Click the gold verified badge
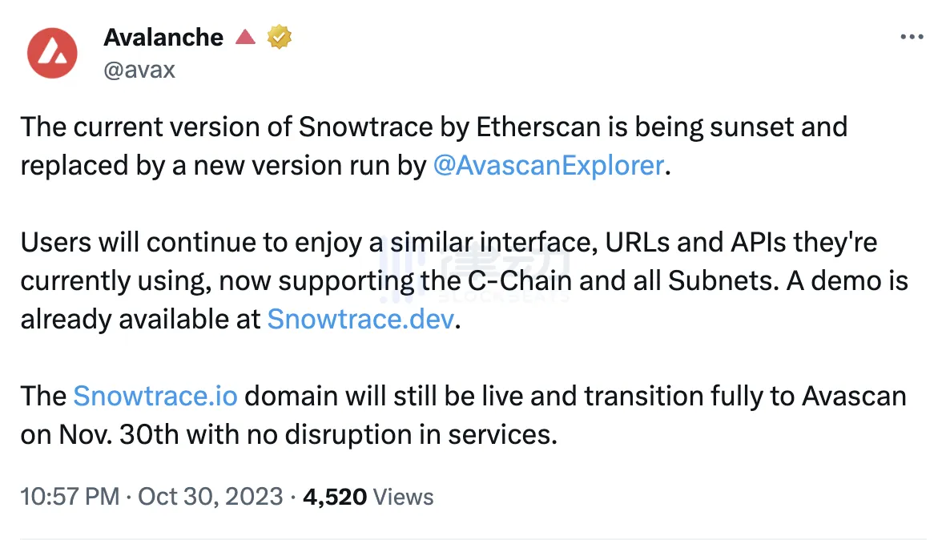This screenshot has height=540, width=950. click(280, 37)
